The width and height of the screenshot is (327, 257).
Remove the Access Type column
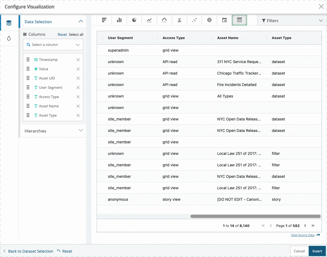78,97
